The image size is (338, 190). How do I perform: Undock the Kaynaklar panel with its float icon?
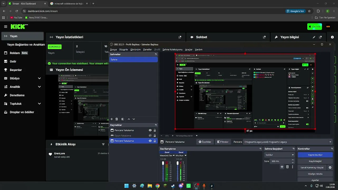pyautogui.click(x=156, y=125)
